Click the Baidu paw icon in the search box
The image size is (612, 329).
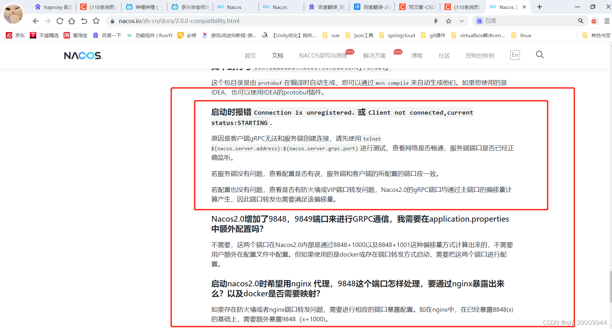(x=479, y=21)
